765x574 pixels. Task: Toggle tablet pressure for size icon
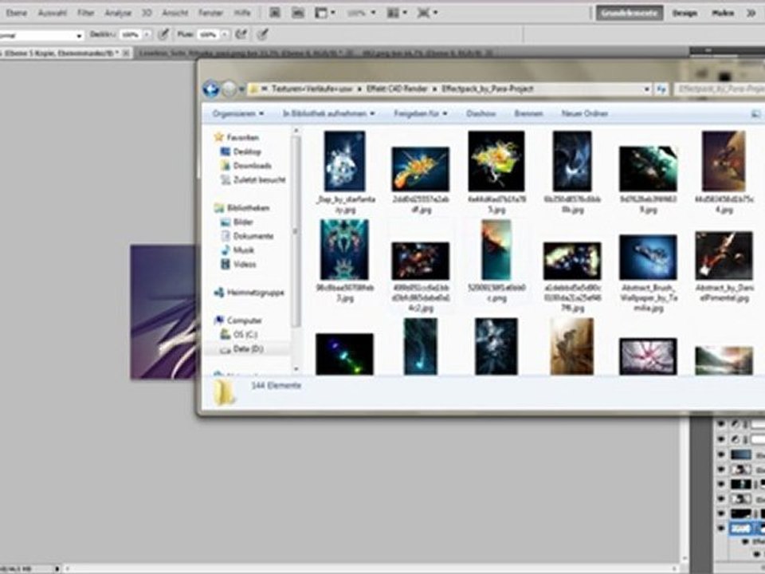tap(263, 34)
